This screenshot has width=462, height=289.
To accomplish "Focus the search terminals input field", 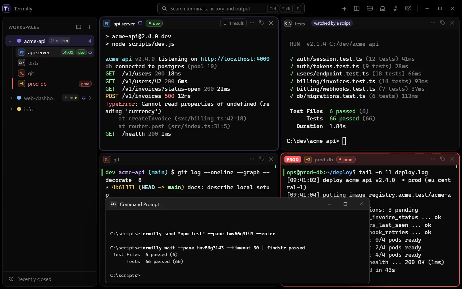I will [231, 9].
